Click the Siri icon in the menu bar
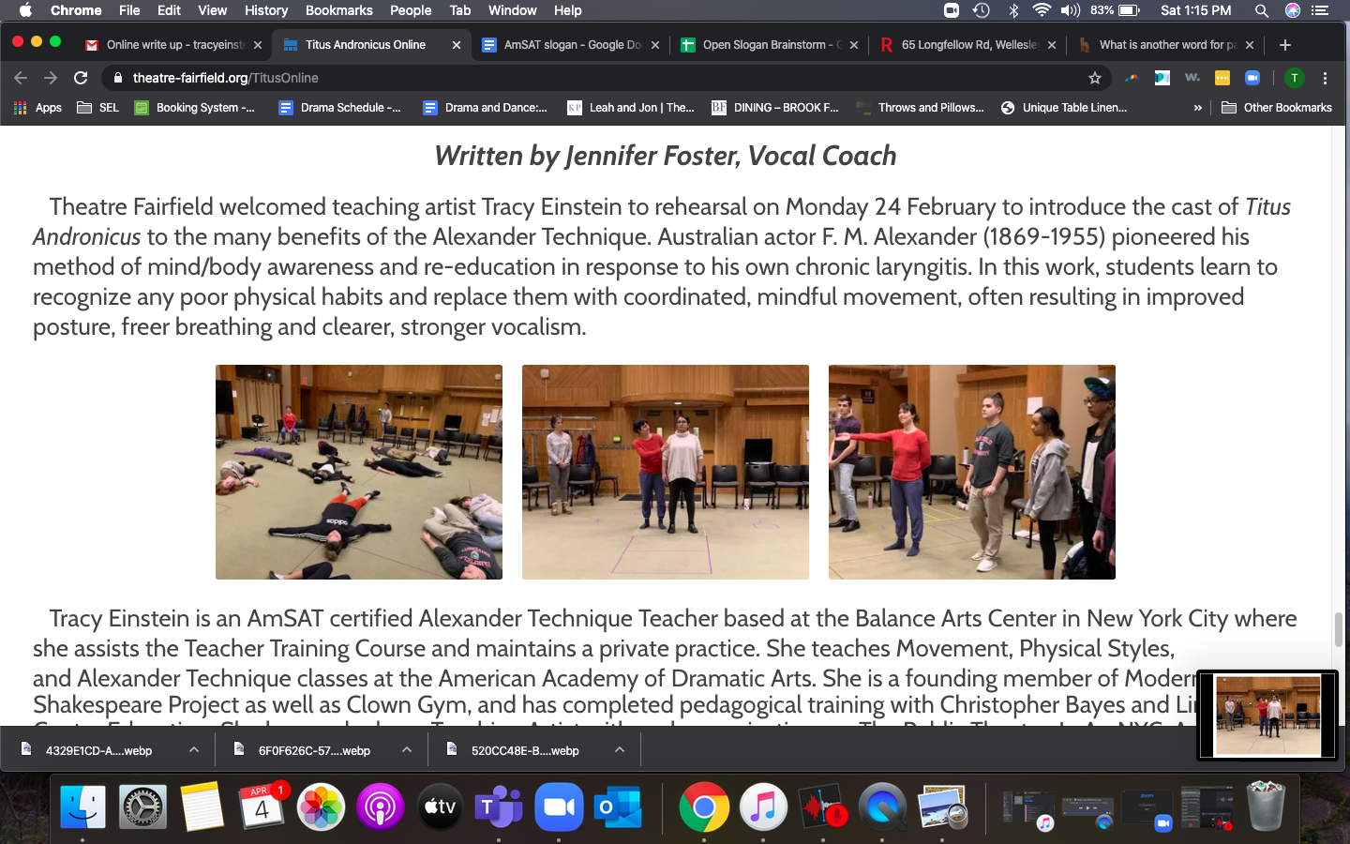This screenshot has height=844, width=1350. click(1293, 10)
